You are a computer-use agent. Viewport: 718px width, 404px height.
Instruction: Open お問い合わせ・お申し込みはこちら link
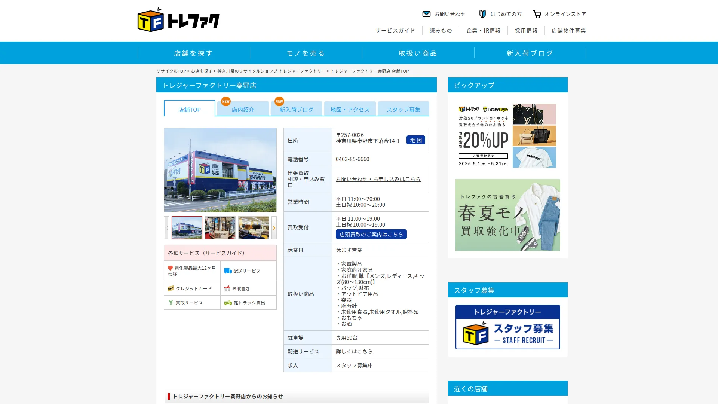[378, 179]
